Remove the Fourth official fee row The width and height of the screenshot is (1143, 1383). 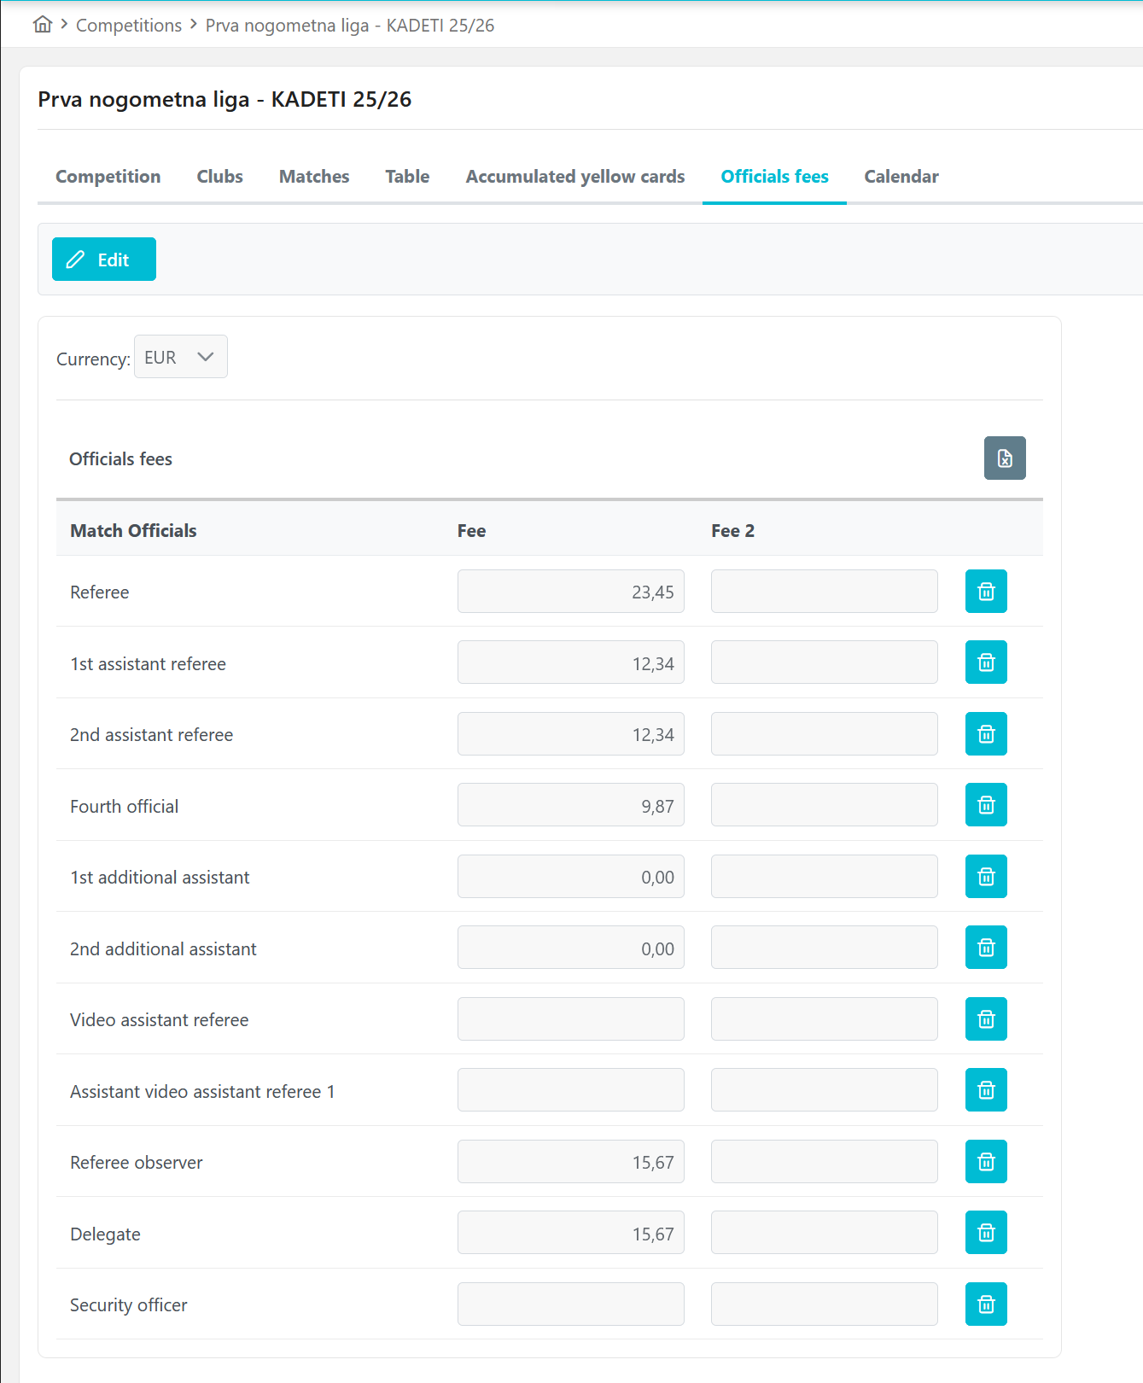[x=985, y=805]
